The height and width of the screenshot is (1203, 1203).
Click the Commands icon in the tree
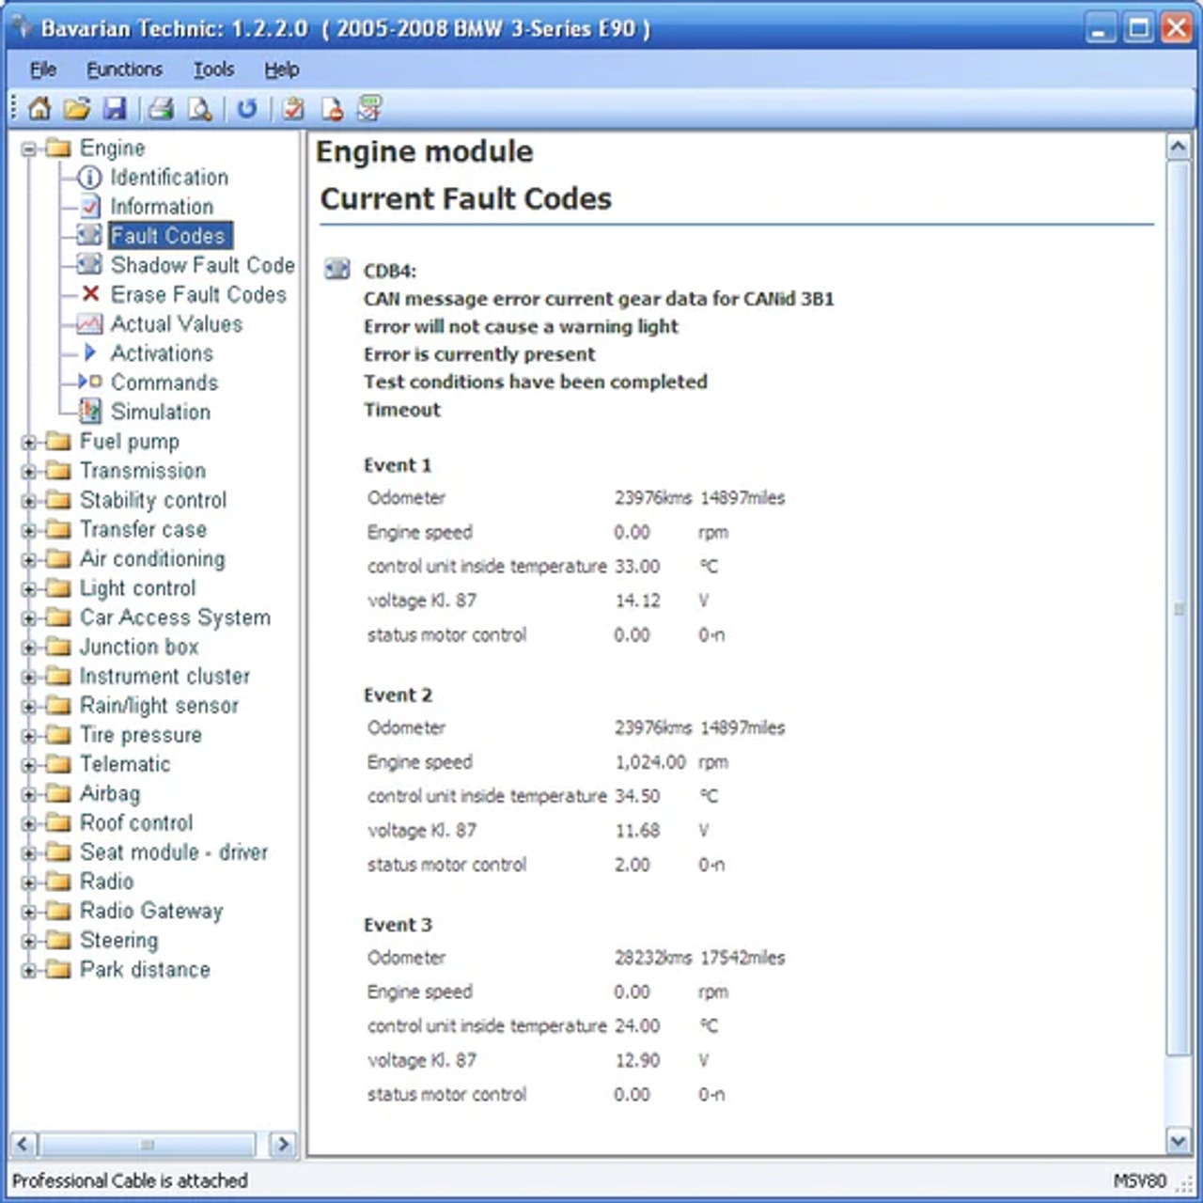tap(90, 382)
